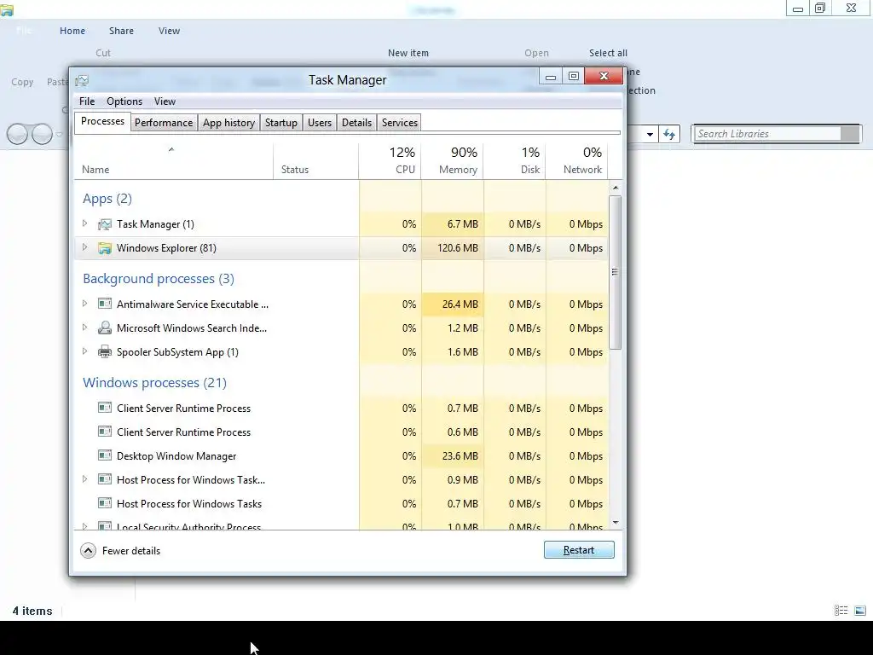Click the Apps (2) group heading
The width and height of the screenshot is (873, 655).
coord(107,199)
